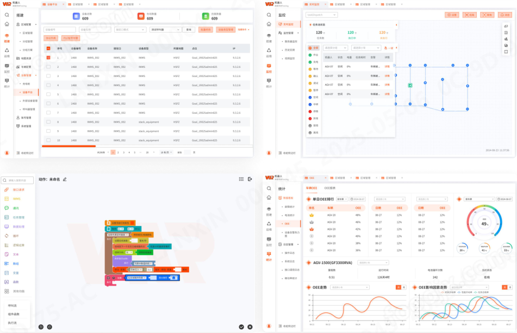Check the checkbox for device row 3
517x333 pixels.
point(48,76)
